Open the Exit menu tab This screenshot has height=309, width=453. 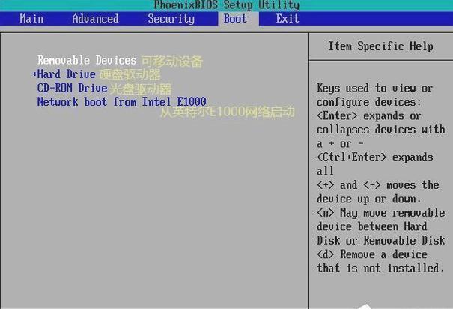(x=288, y=19)
